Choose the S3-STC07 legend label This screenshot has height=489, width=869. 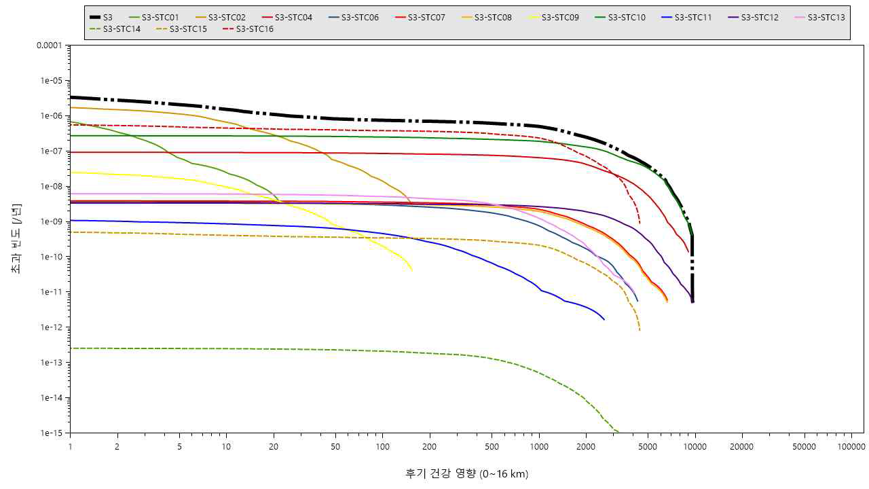pos(426,17)
